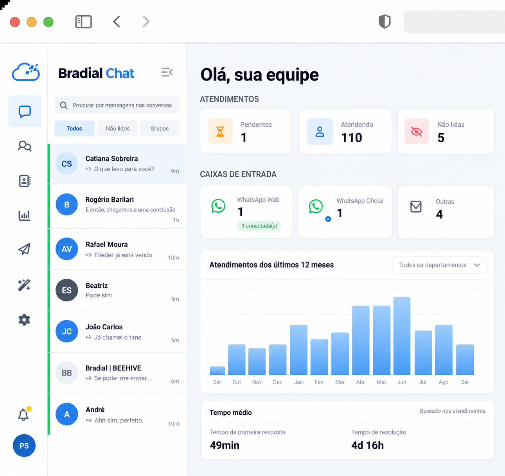Image resolution: width=505 pixels, height=476 pixels.
Task: Open the reports bar chart icon
Action: click(x=24, y=215)
